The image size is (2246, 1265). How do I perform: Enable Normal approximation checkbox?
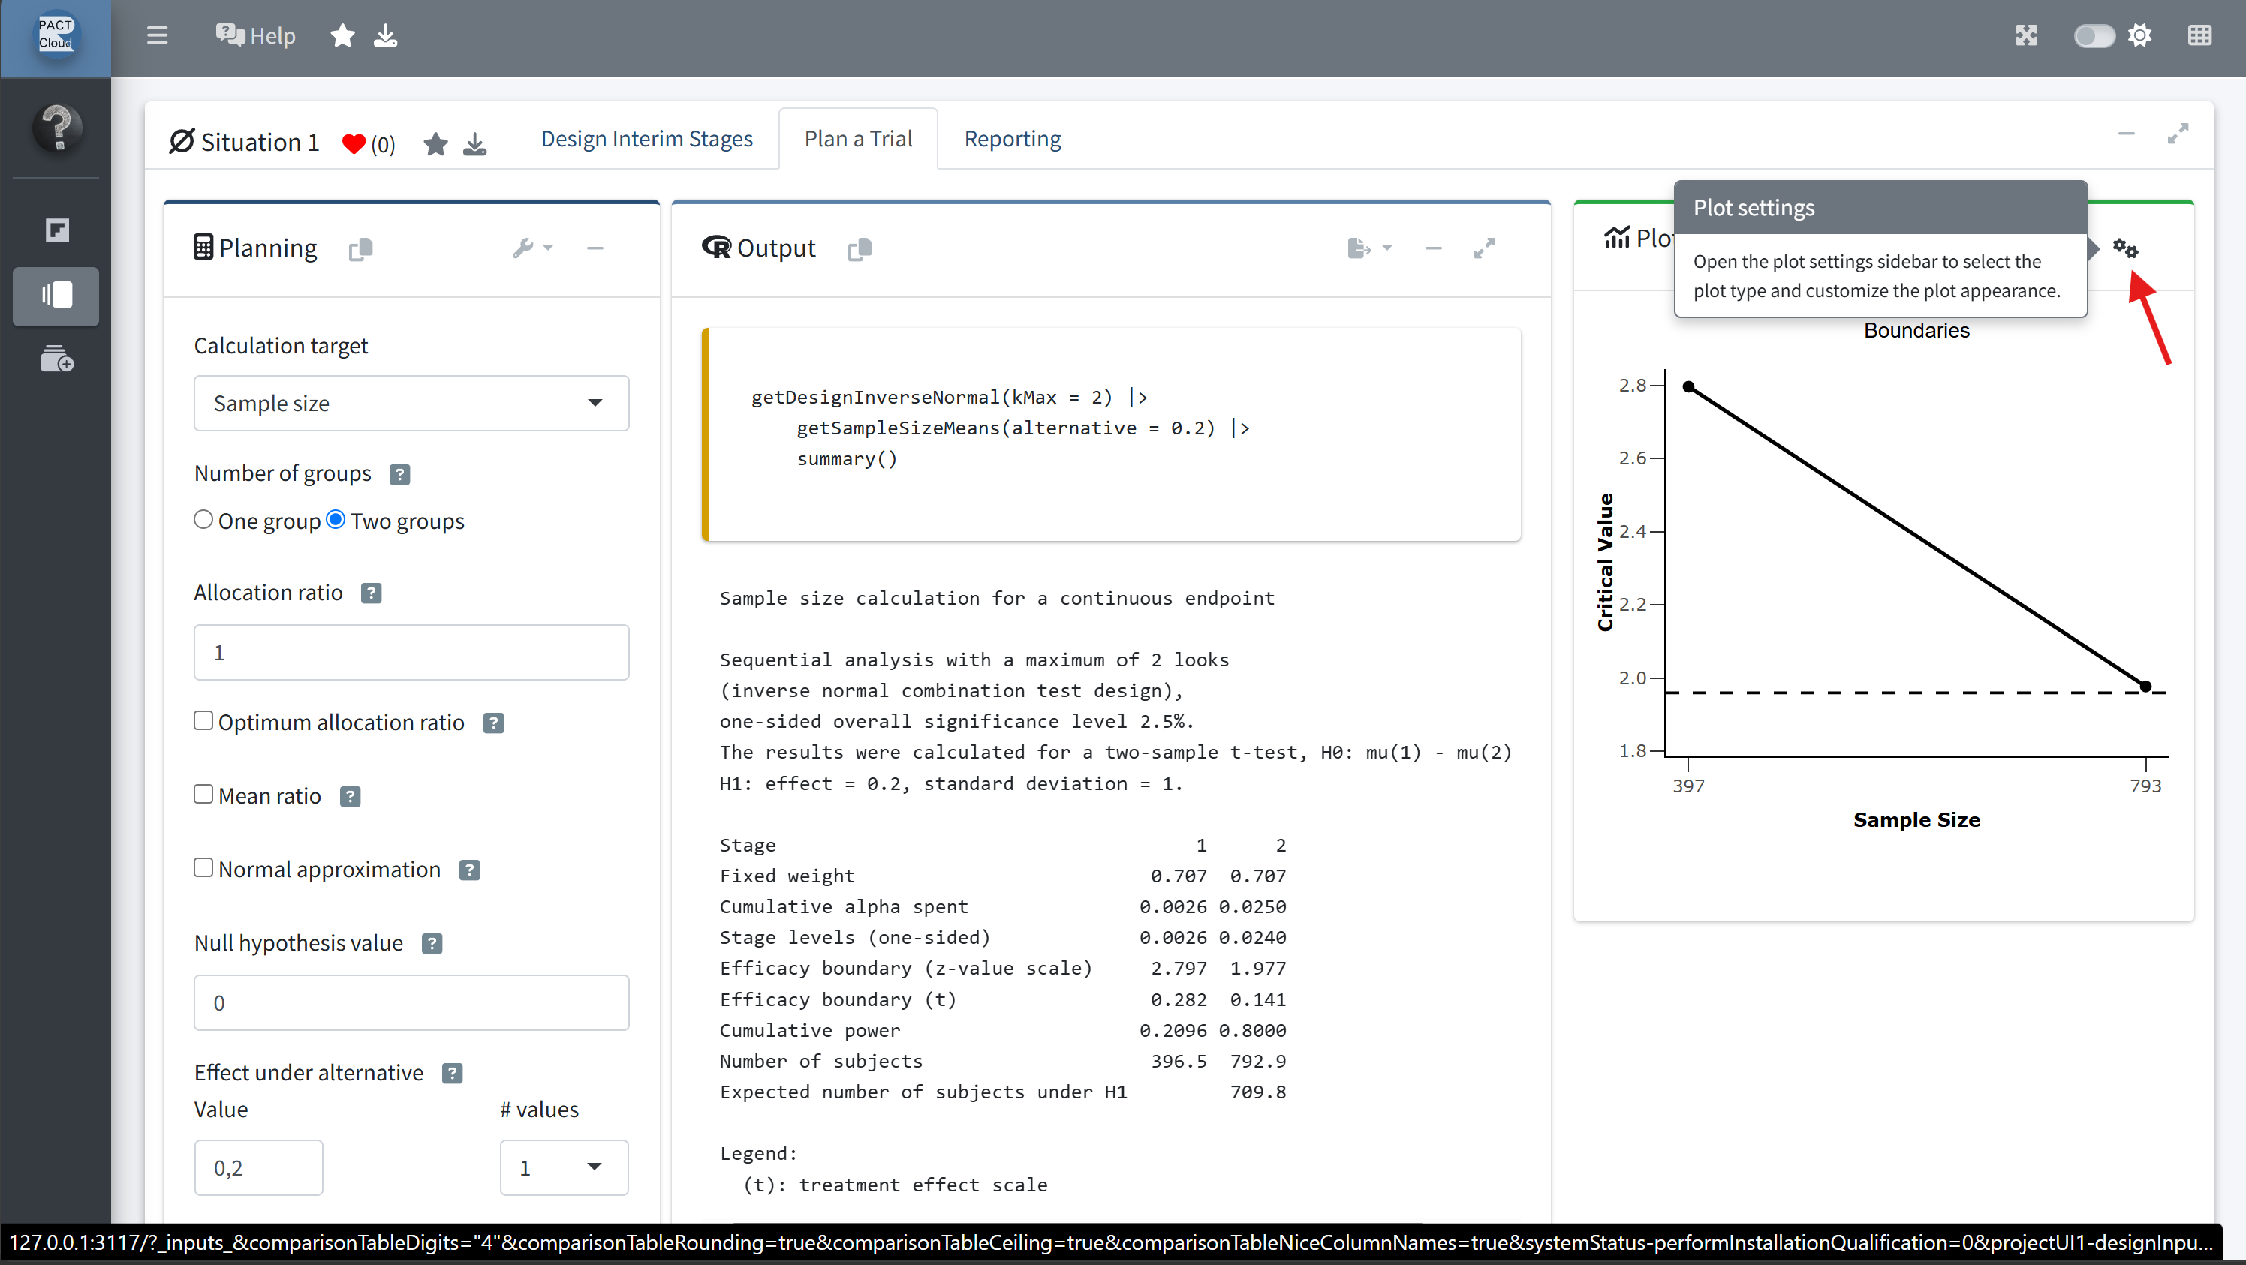[x=203, y=867]
